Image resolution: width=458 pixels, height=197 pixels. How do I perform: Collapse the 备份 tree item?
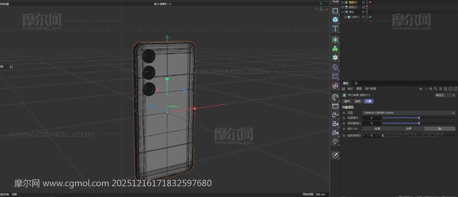click(342, 12)
